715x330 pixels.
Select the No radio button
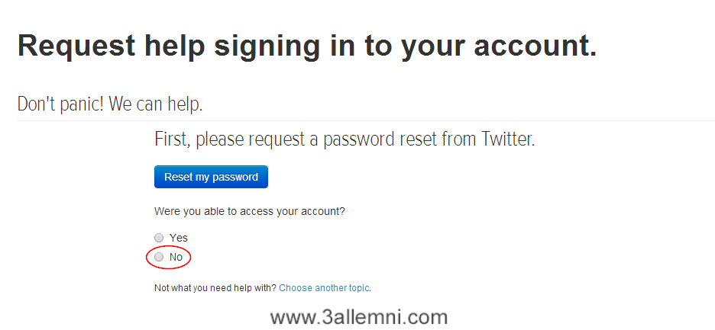159,258
